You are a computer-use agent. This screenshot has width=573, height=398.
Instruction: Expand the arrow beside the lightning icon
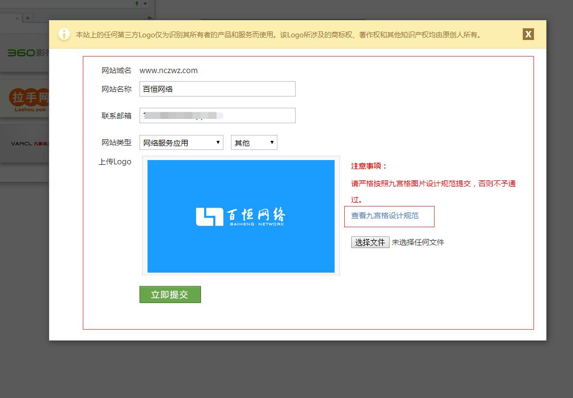click(145, 4)
